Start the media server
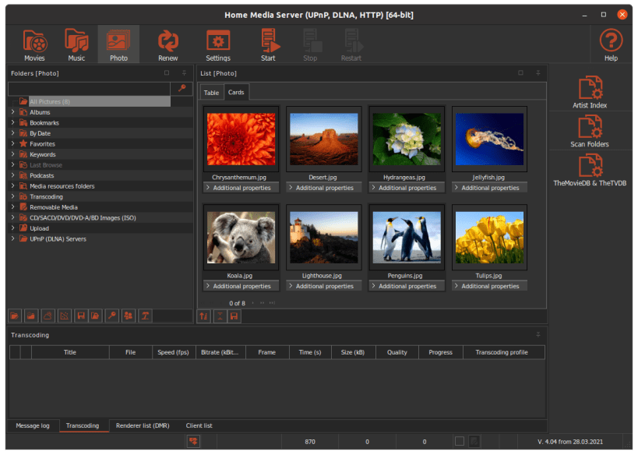Viewport: 638px width, 455px height. (268, 44)
